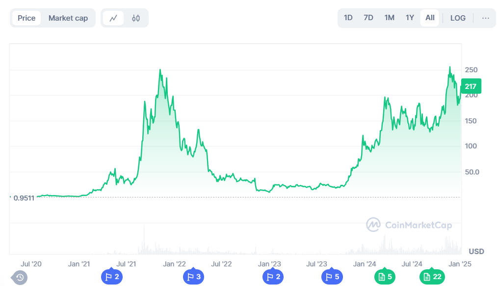
Task: Open the green document marker labeled 22
Action: click(x=432, y=277)
